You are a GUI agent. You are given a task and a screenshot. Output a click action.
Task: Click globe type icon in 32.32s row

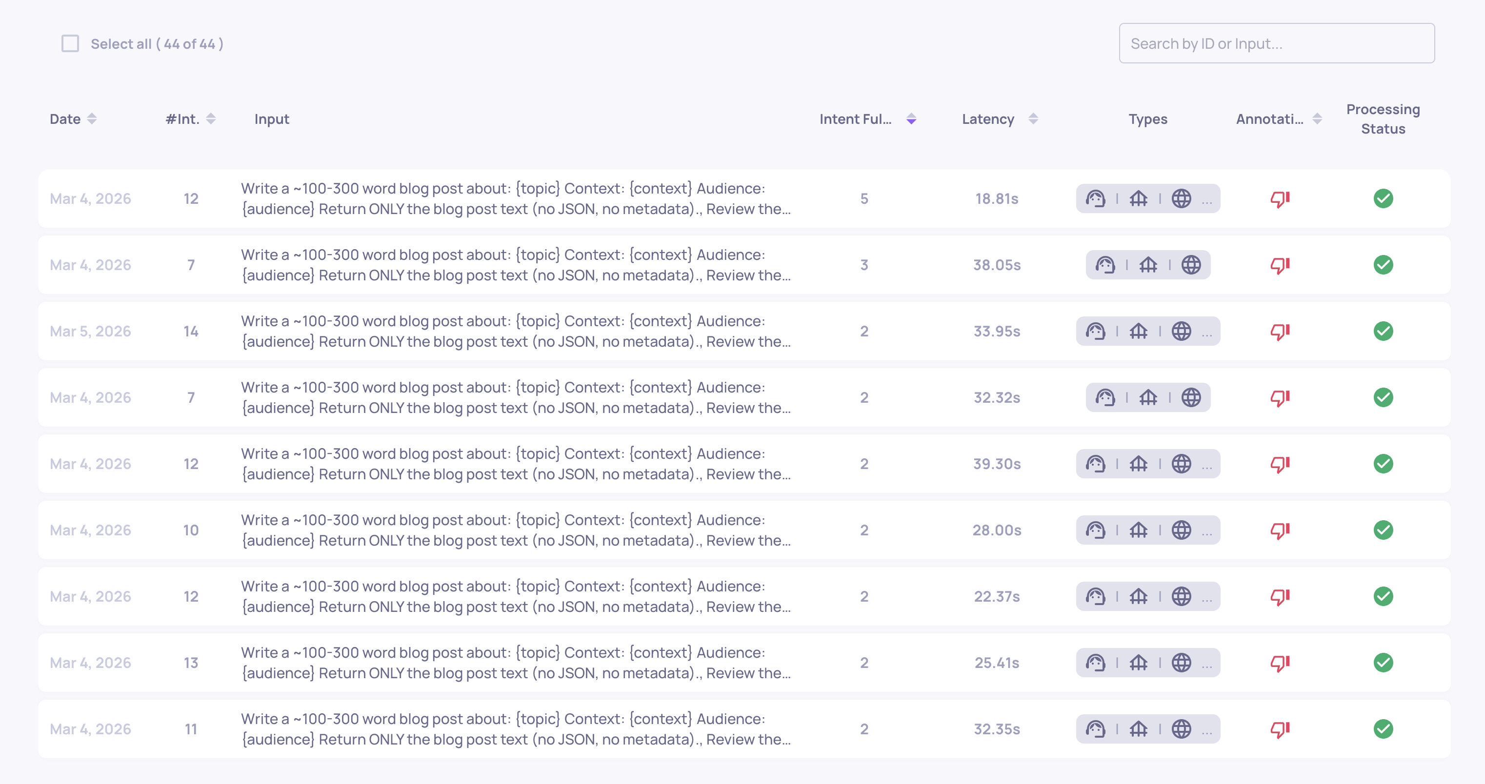pyautogui.click(x=1191, y=397)
